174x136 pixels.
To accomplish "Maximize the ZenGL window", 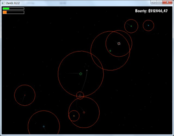I will [x=159, y=2].
